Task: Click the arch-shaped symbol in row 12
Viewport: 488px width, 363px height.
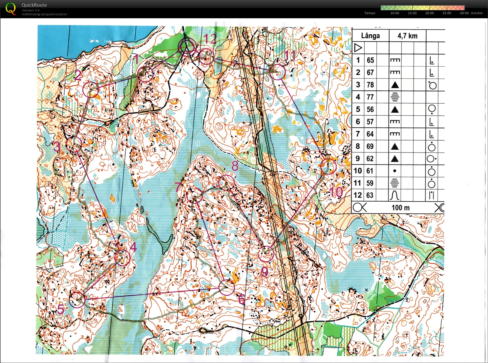Action: click(x=395, y=195)
